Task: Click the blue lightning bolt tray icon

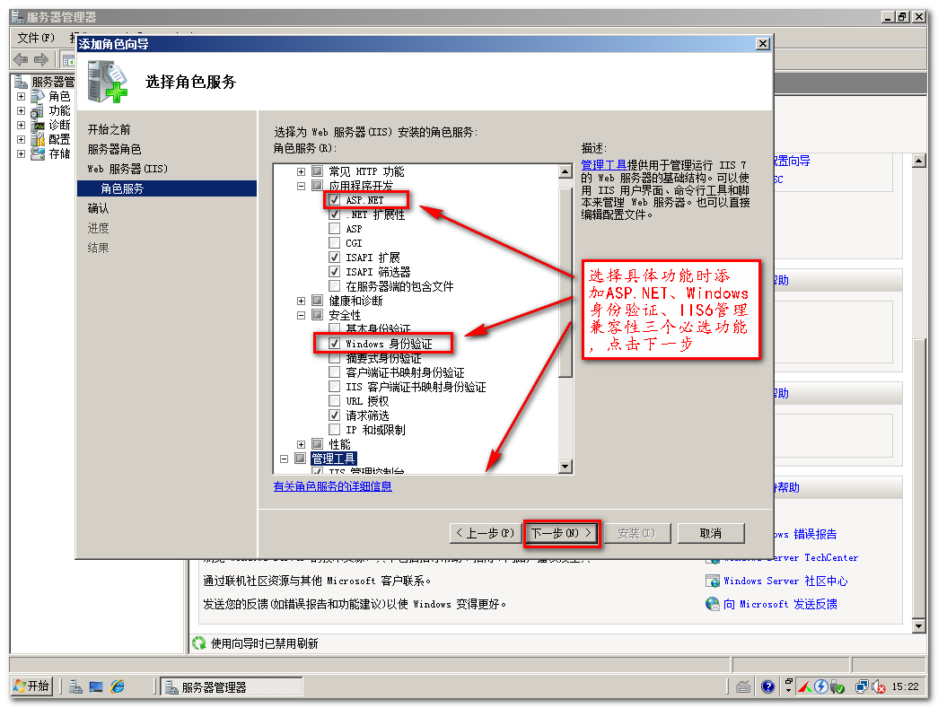Action: (820, 686)
